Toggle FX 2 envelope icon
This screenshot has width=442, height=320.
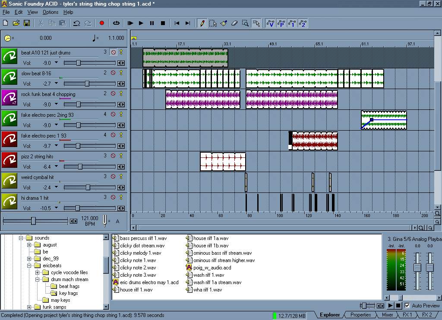tap(303, 23)
